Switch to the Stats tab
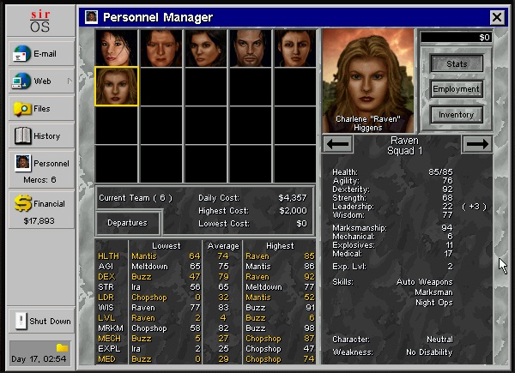515x373 pixels. [456, 63]
